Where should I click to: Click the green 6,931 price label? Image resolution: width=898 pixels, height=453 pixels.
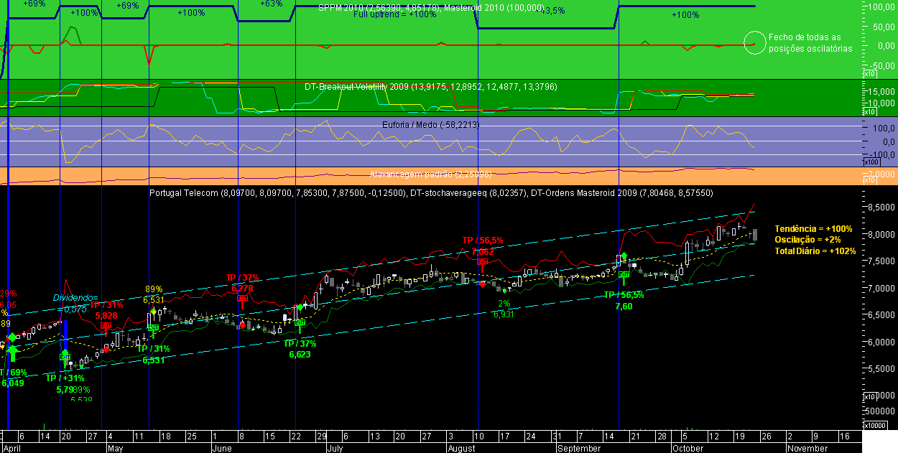[x=504, y=314]
